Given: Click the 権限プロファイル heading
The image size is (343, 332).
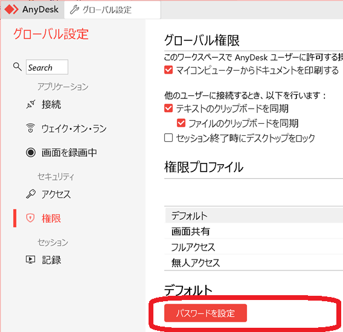Looking at the screenshot, I should 204,167.
